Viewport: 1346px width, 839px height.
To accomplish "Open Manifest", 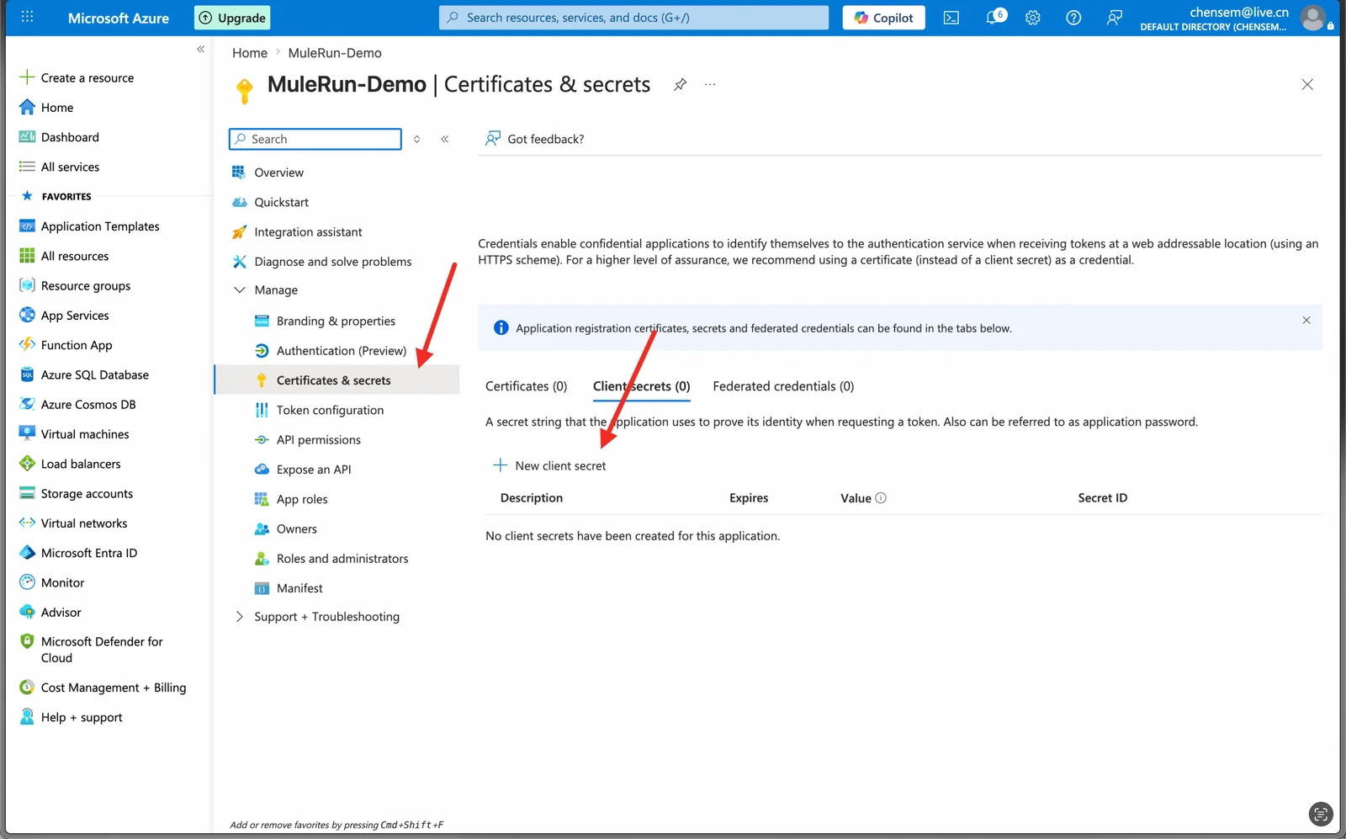I will [299, 588].
